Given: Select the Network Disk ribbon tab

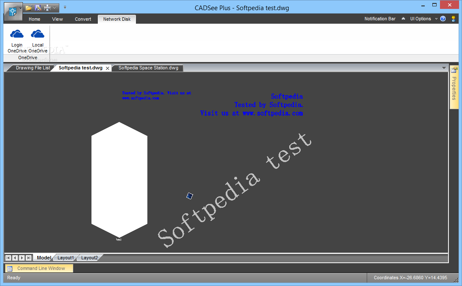Looking at the screenshot, I should (x=117, y=19).
